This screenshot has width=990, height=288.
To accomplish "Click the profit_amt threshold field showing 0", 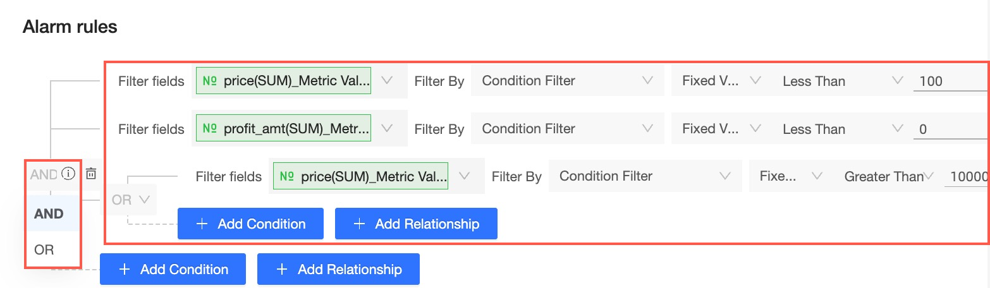I will 948,129.
